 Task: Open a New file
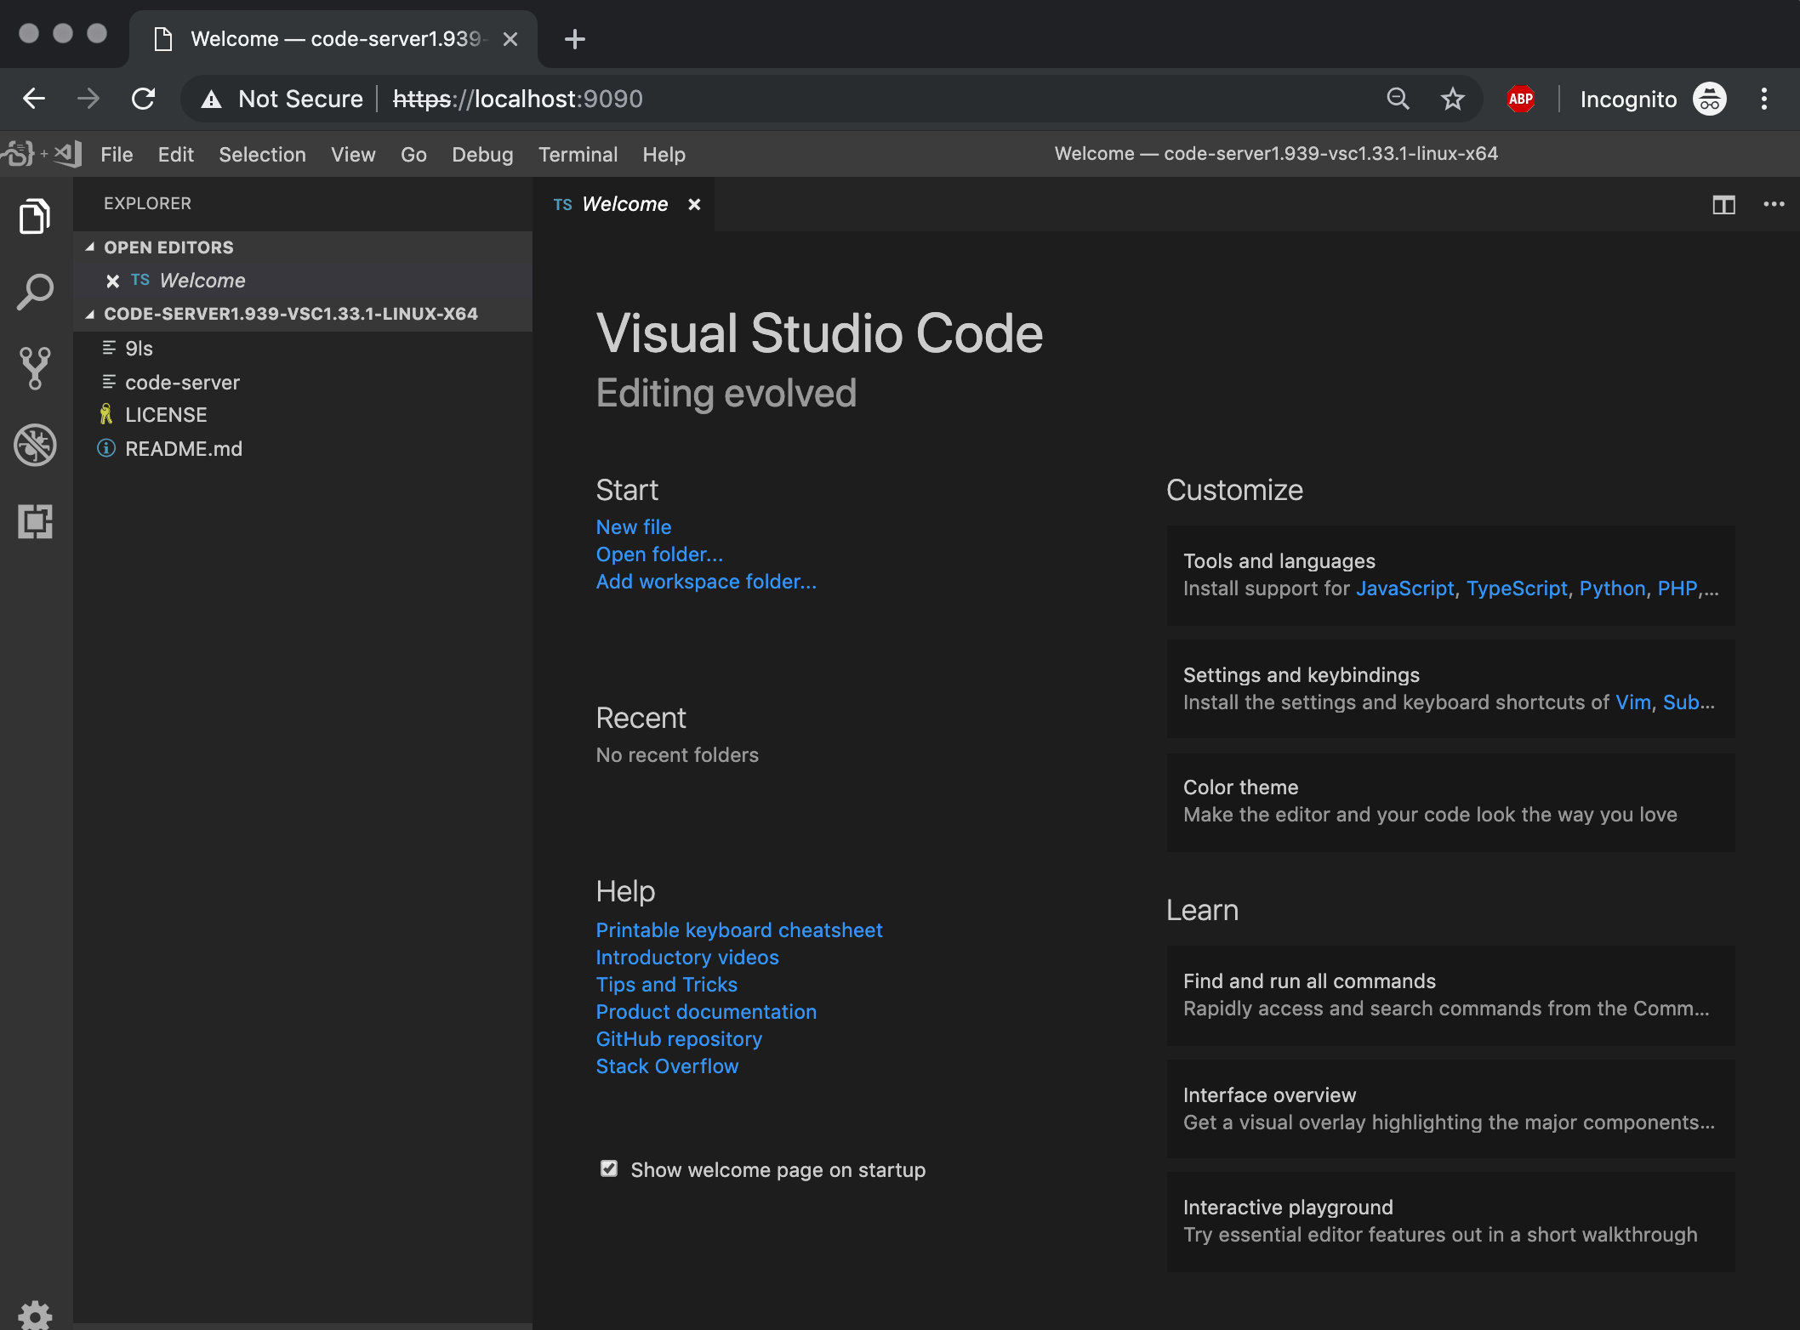632,526
